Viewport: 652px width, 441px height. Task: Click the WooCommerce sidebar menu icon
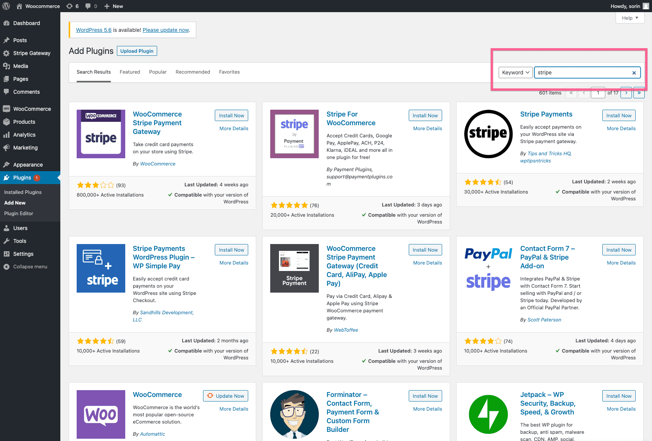click(6, 109)
